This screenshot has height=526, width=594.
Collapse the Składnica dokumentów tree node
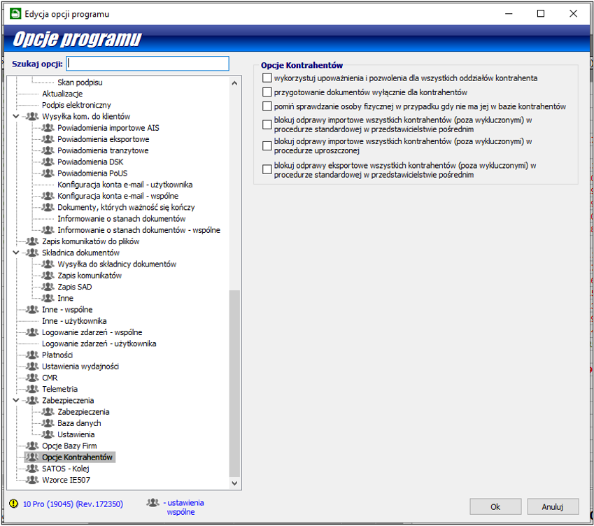pyautogui.click(x=16, y=253)
